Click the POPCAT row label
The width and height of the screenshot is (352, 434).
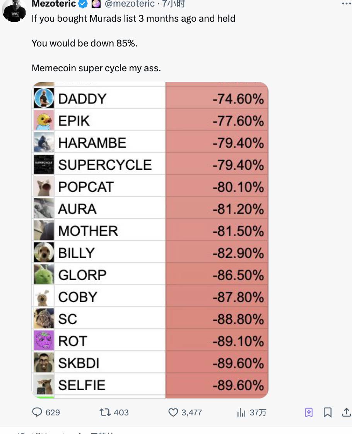tap(86, 187)
